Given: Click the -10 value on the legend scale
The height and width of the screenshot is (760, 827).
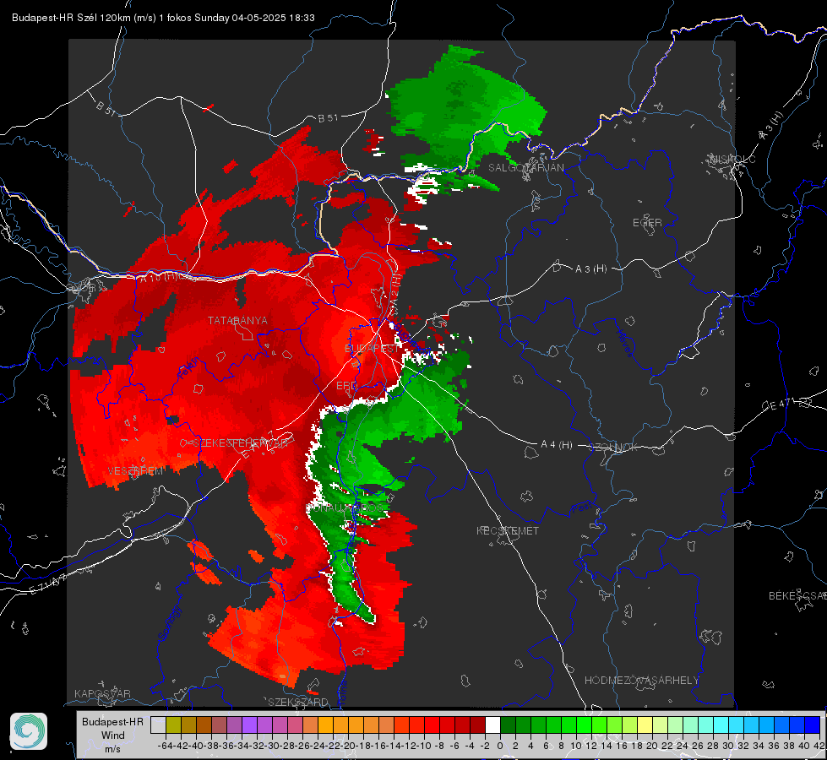Looking at the screenshot, I should pyautogui.click(x=424, y=746).
